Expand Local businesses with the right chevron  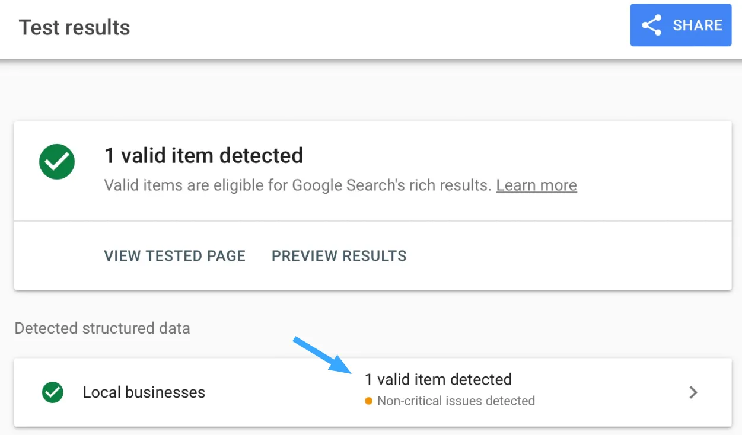693,392
